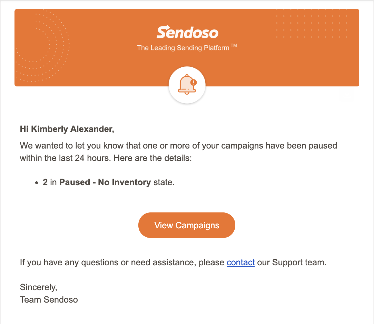This screenshot has height=324, width=374.
Task: Follow the contact support link
Action: pyautogui.click(x=241, y=263)
